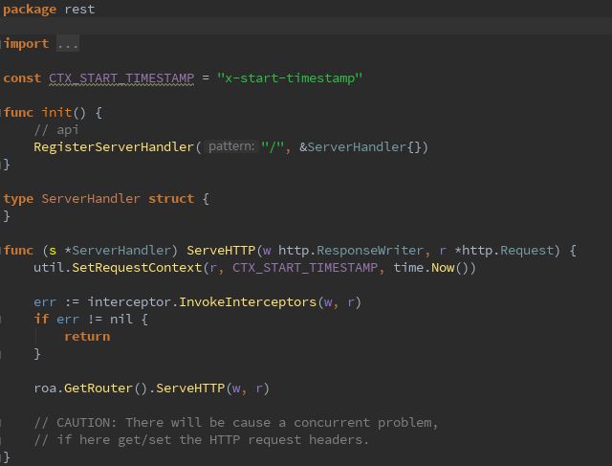Click &ServerHandler{} argument in RegisterServerHandler call
Screen dimensions: 612x466
click(x=360, y=147)
